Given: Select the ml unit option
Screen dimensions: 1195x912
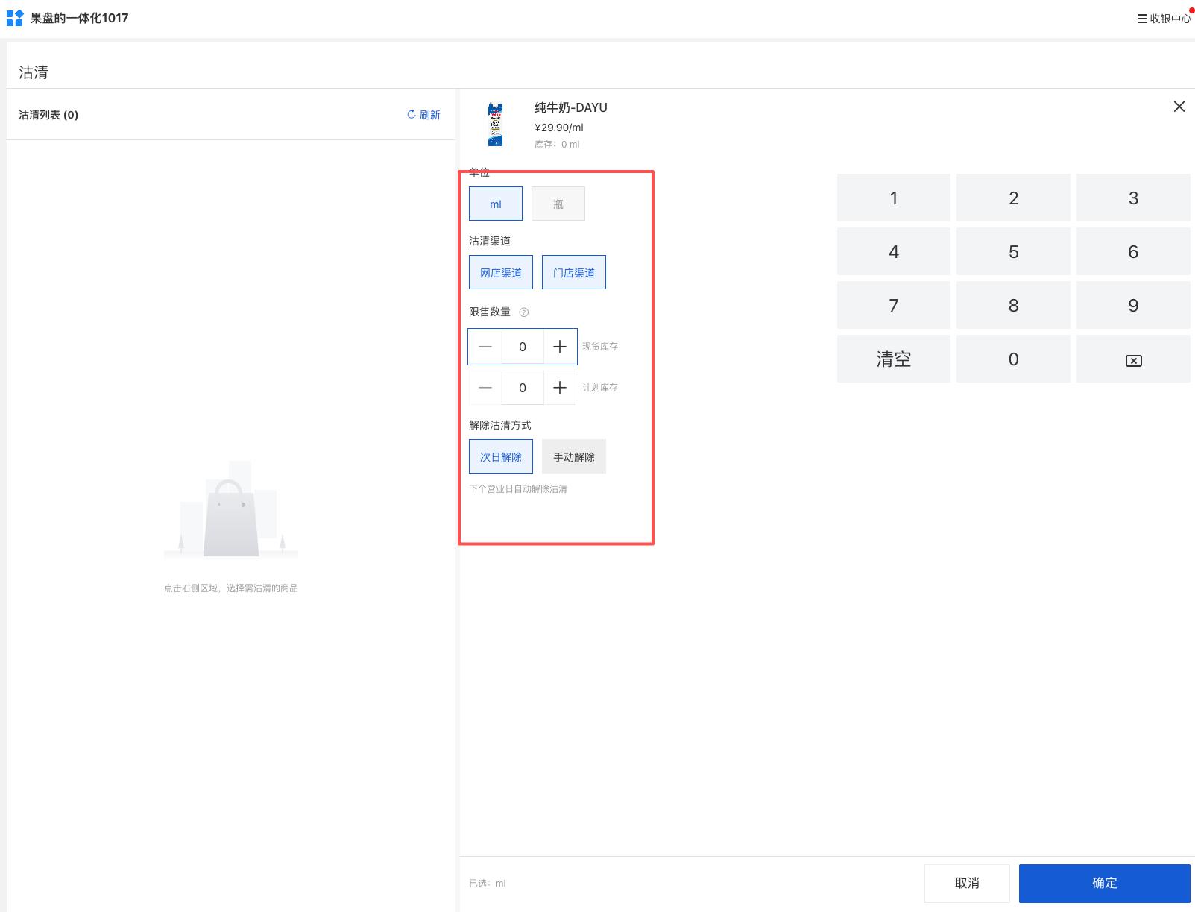Looking at the screenshot, I should tap(496, 204).
